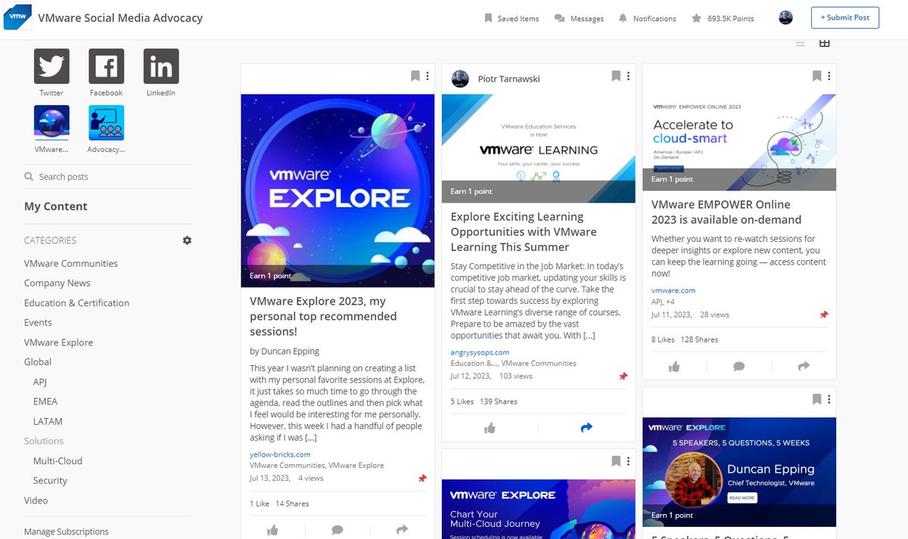Bookmark the Piotr Tarnawski post
Image resolution: width=908 pixels, height=539 pixels.
click(x=616, y=76)
